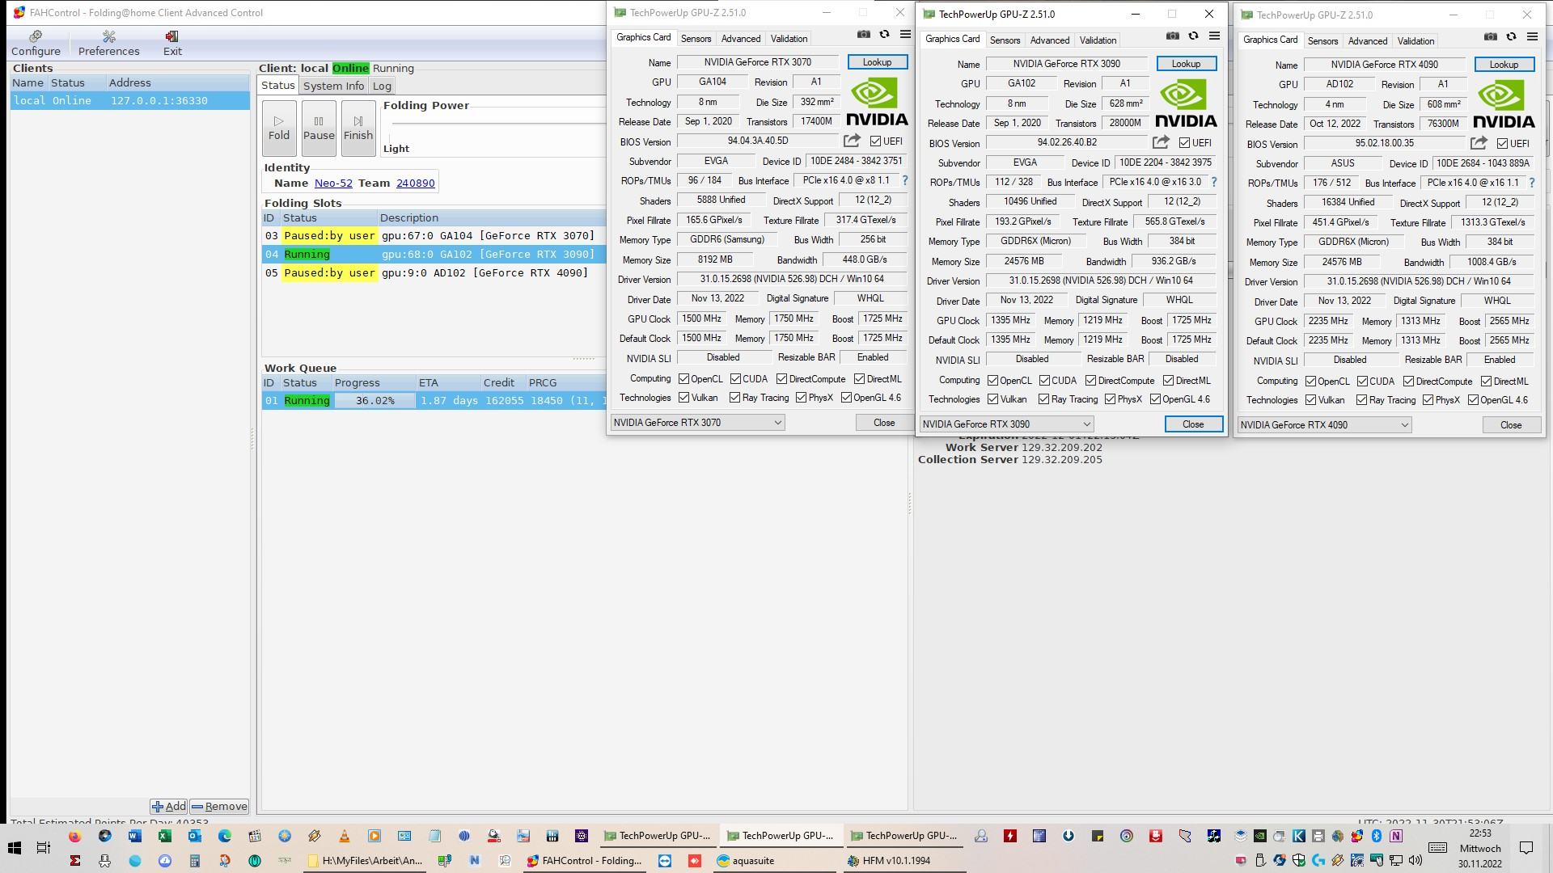Click BIOS share icon for RTX 3070
Image resolution: width=1553 pixels, height=873 pixels.
coord(852,141)
